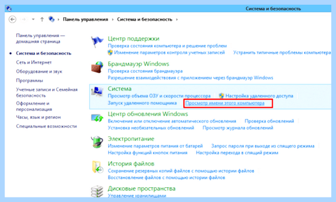Open 'Панель управления — домашняя страница' link
This screenshot has width=336, height=202.
click(x=40, y=38)
